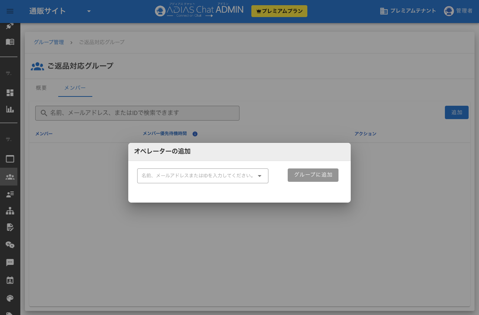This screenshot has width=479, height=315.
Task: Open the operator selection dropdown in the dialog
Action: coord(203,175)
